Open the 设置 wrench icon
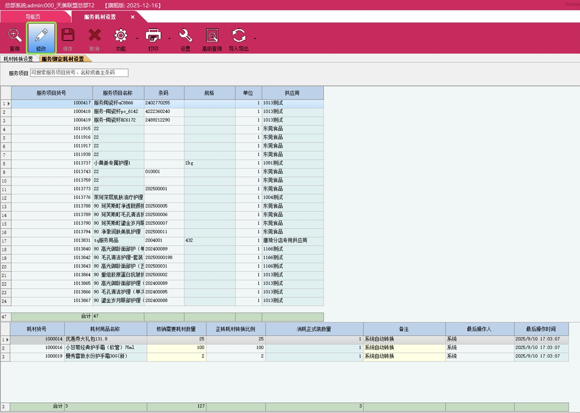The height and width of the screenshot is (413, 580). (x=186, y=36)
